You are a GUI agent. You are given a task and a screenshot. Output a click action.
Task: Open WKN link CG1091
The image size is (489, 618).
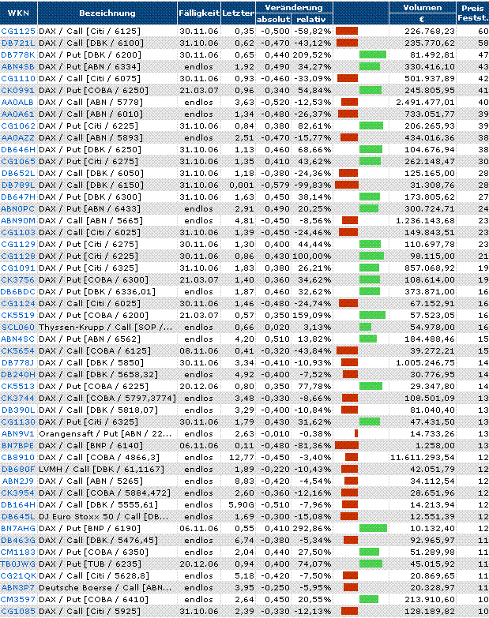[18, 268]
